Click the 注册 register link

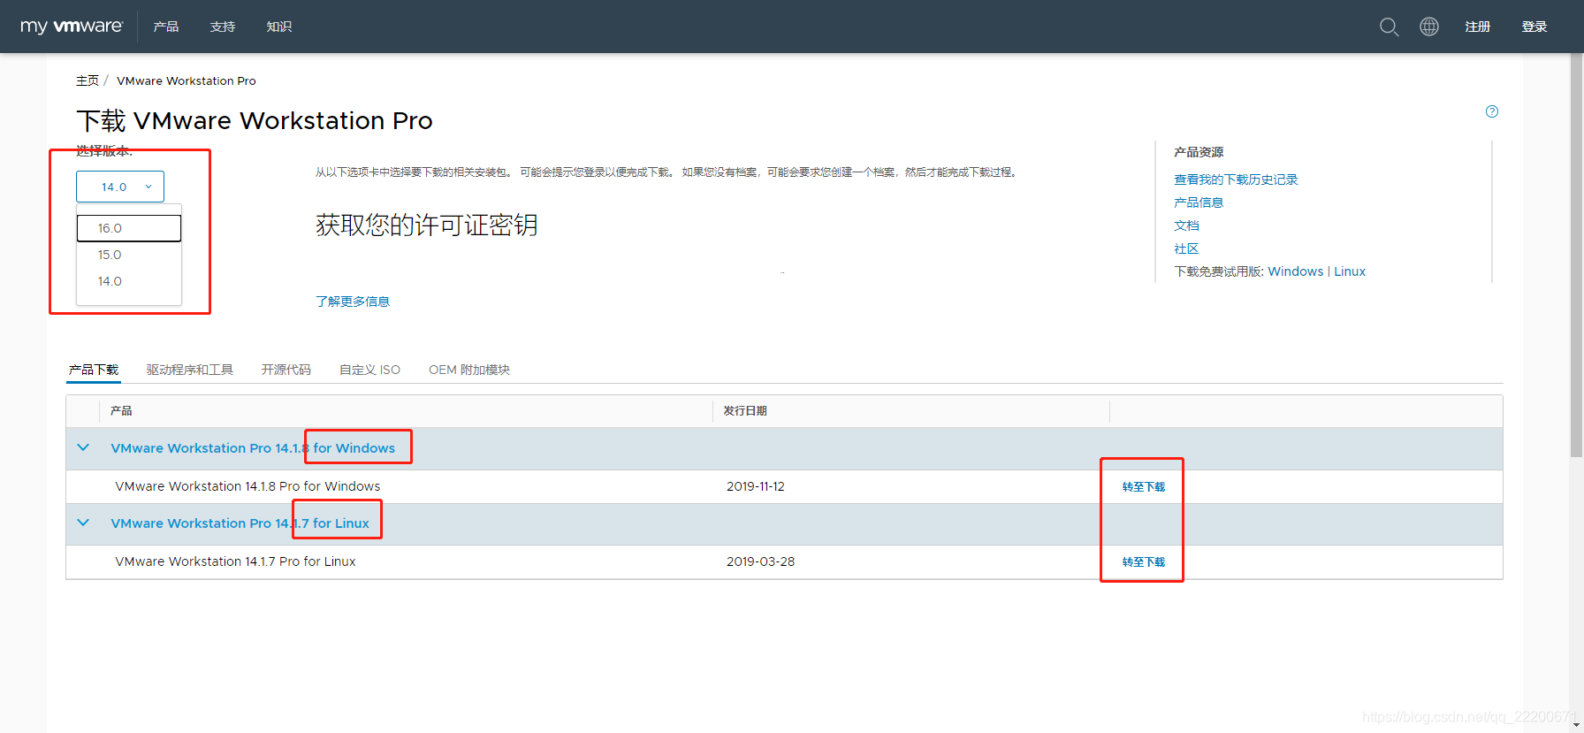[1478, 27]
